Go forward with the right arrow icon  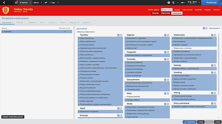coord(11,2)
